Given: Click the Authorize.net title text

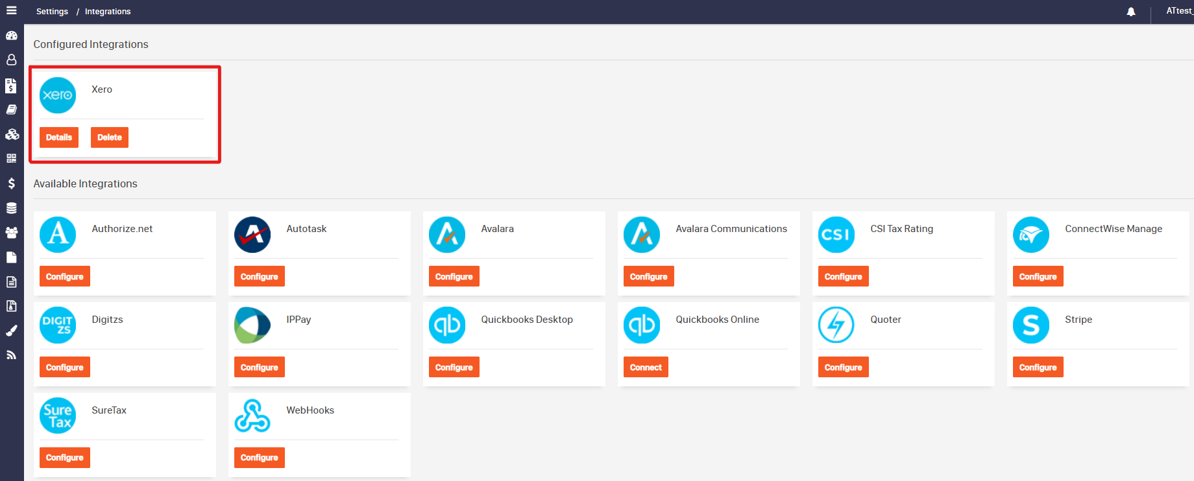Looking at the screenshot, I should coord(122,229).
